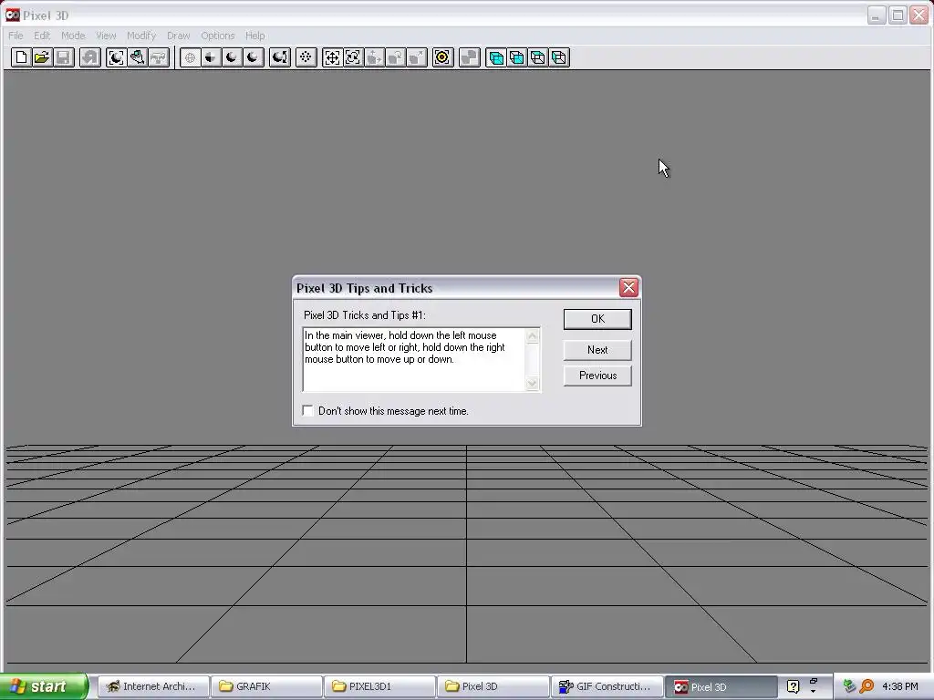This screenshot has height=700, width=934.
Task: Open the GRAFIK folder taskbar button
Action: (267, 686)
